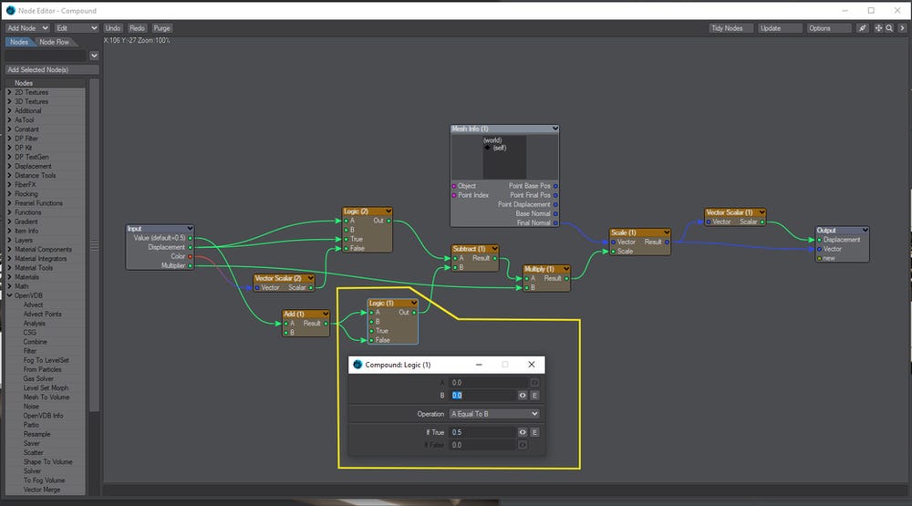Select Shape To Volume node entry
The image size is (912, 506).
click(x=47, y=462)
